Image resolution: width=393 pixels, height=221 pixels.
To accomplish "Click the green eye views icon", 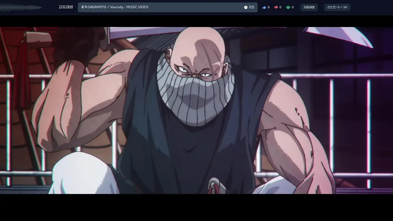I will (x=288, y=7).
